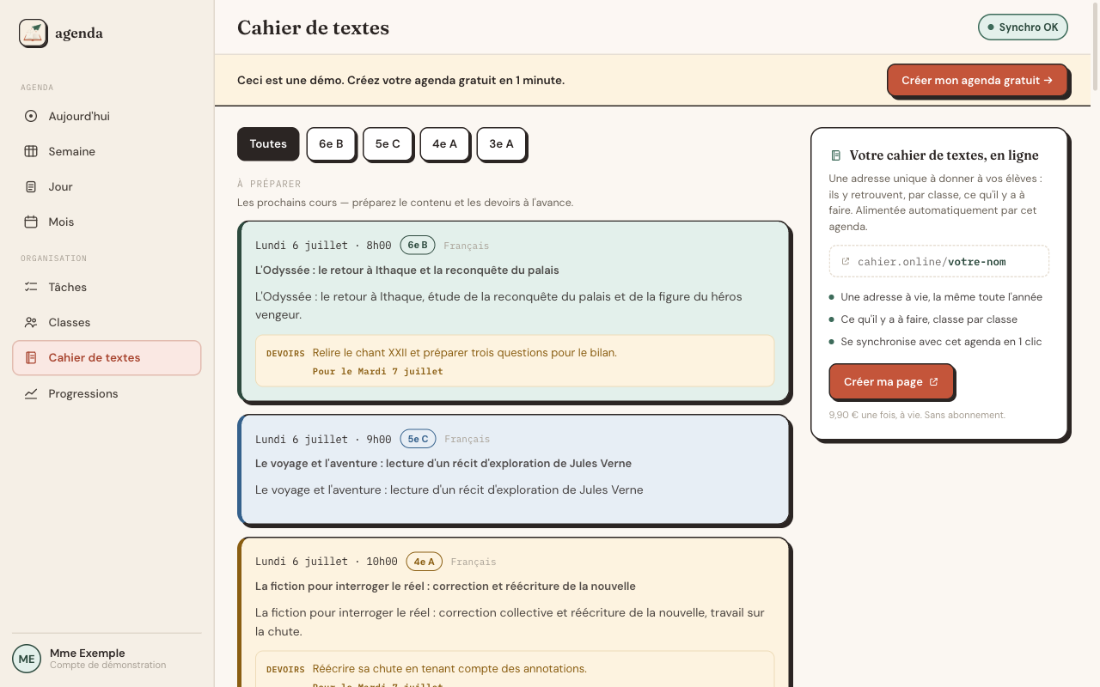This screenshot has height=687, width=1100.
Task: Click 'Se synchronise avec cet agenda' bullet
Action: click(x=941, y=342)
